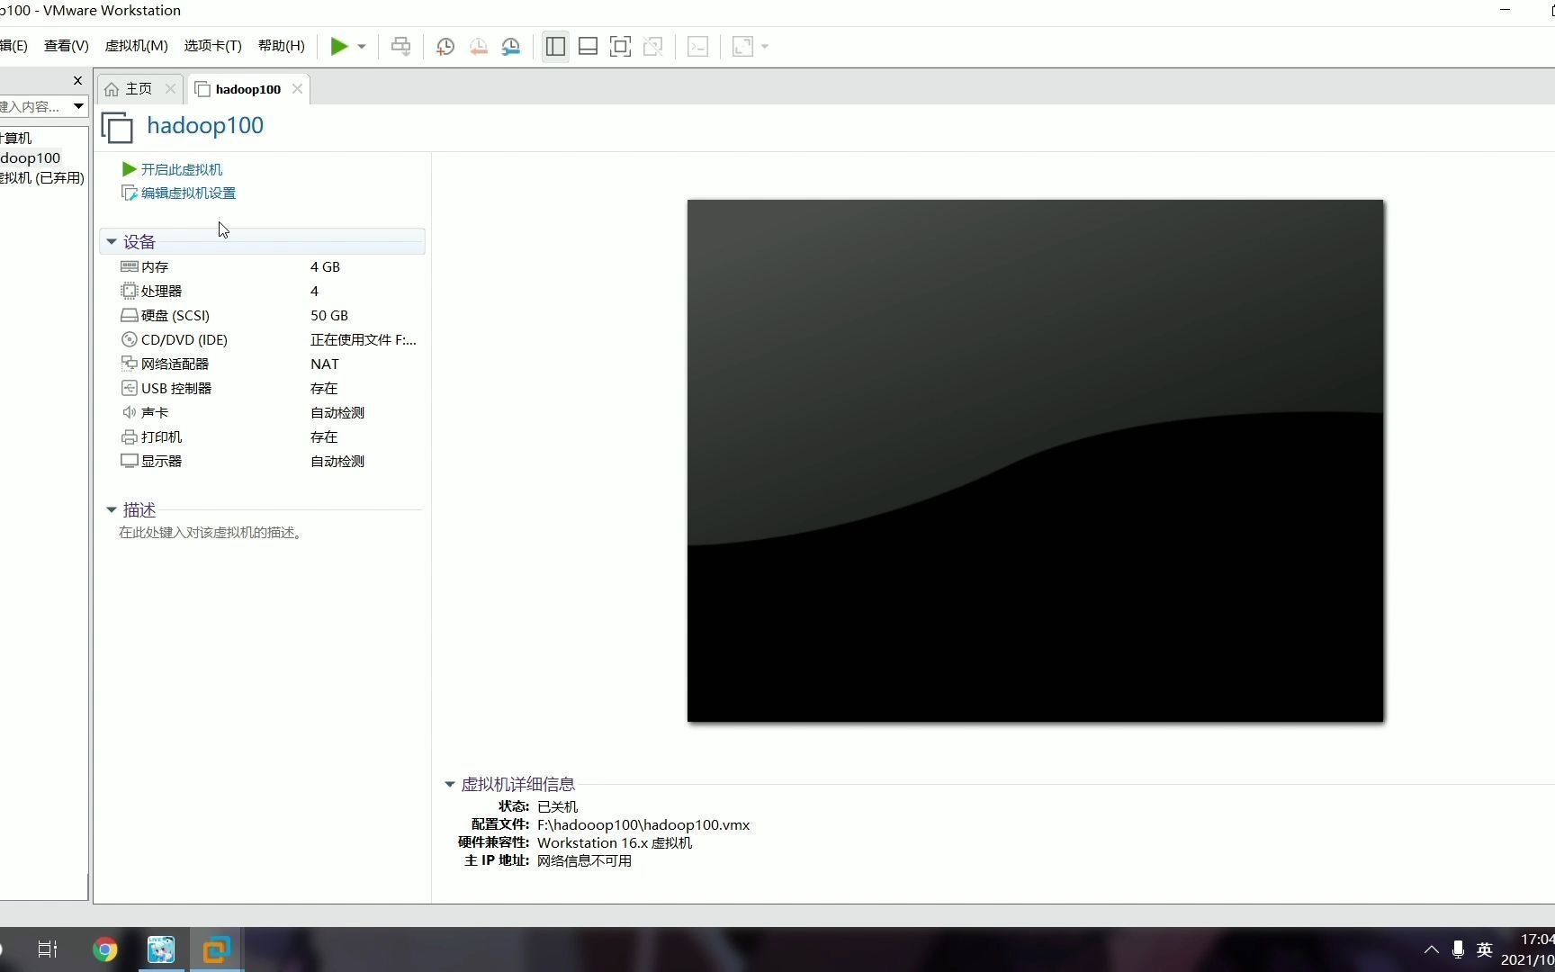
Task: Click the Unity mode toolbar icon
Action: (x=653, y=47)
